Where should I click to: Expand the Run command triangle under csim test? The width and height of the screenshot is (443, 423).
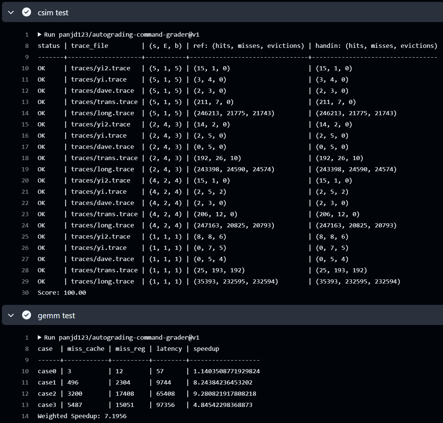pos(40,34)
